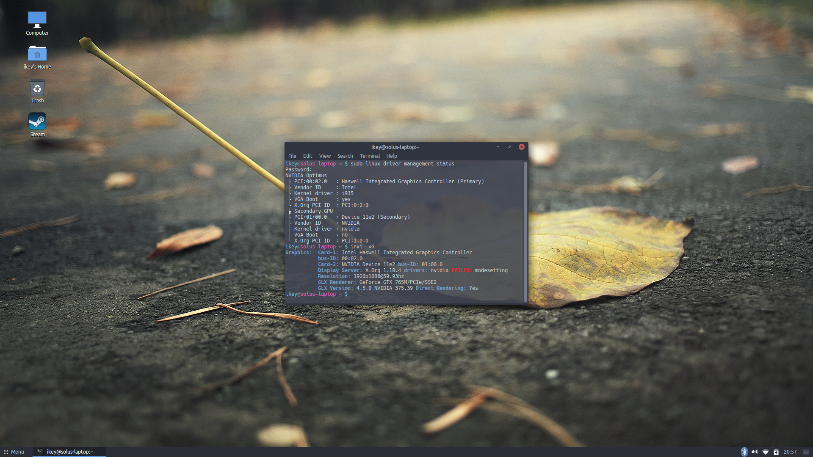Click the 'X.Org PCI ID : PCI:1:0:0' line
The height and width of the screenshot is (457, 813).
coord(331,241)
